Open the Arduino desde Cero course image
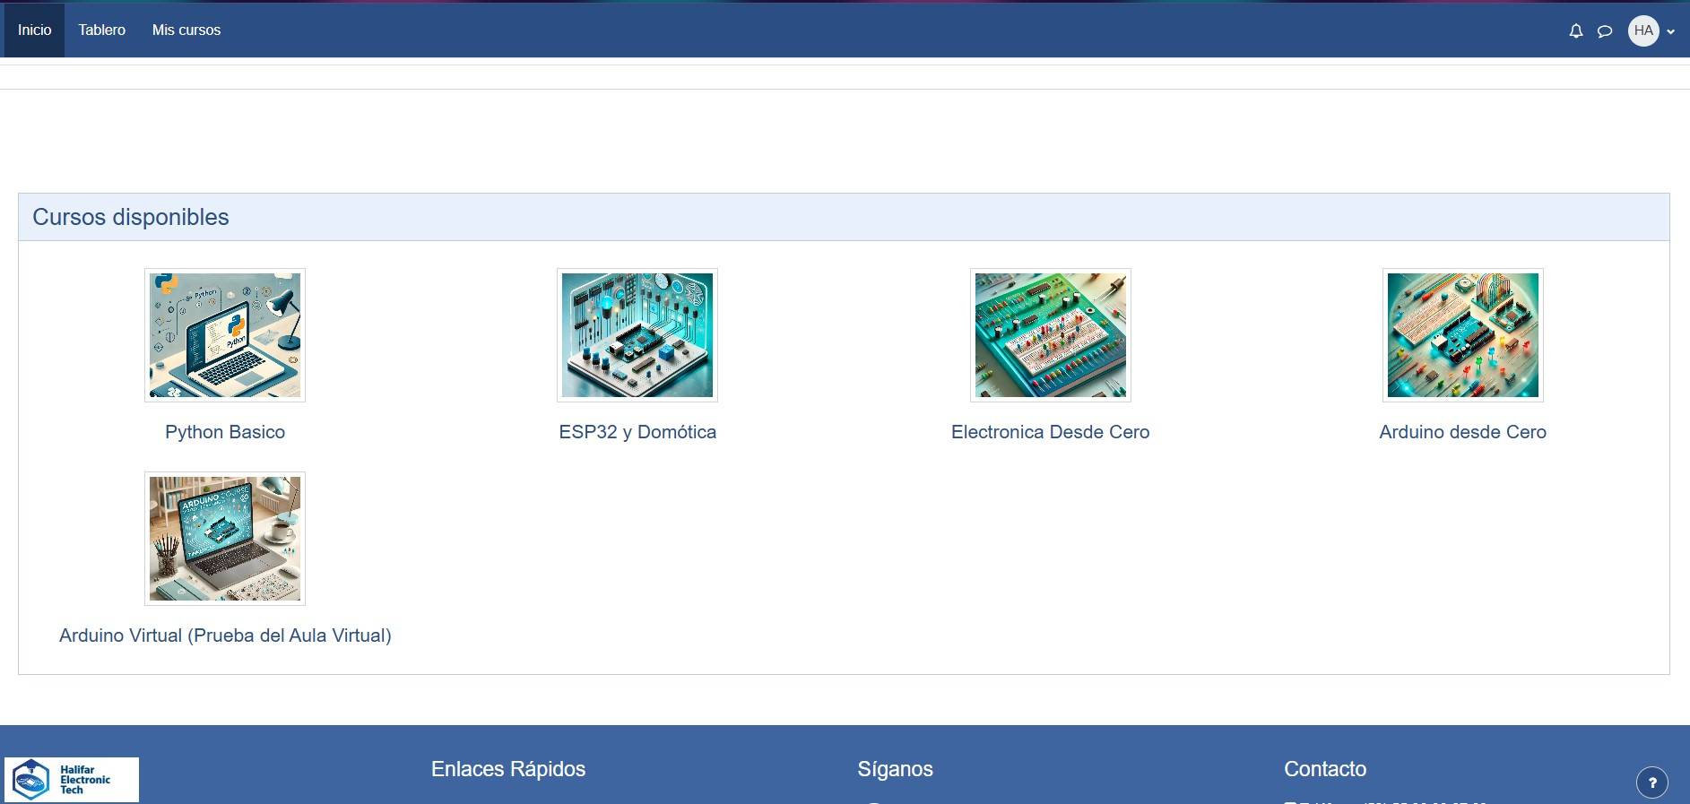The width and height of the screenshot is (1690, 804). coord(1463,335)
